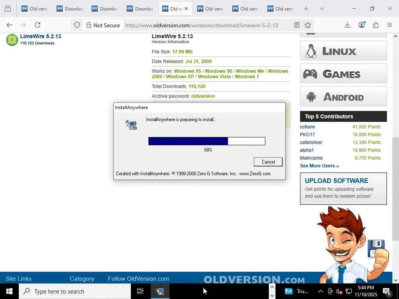This screenshot has width=399, height=299.
Task: Open the Downloads panel icon
Action: click(x=347, y=25)
